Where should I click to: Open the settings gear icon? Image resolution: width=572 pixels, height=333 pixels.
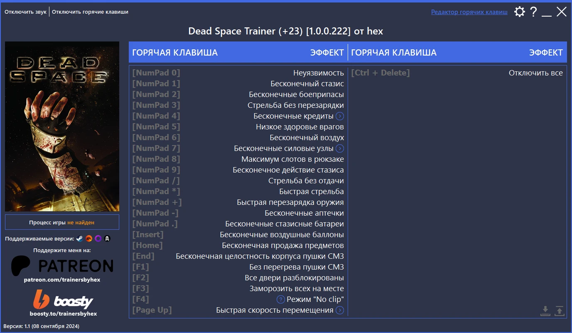pyautogui.click(x=519, y=12)
